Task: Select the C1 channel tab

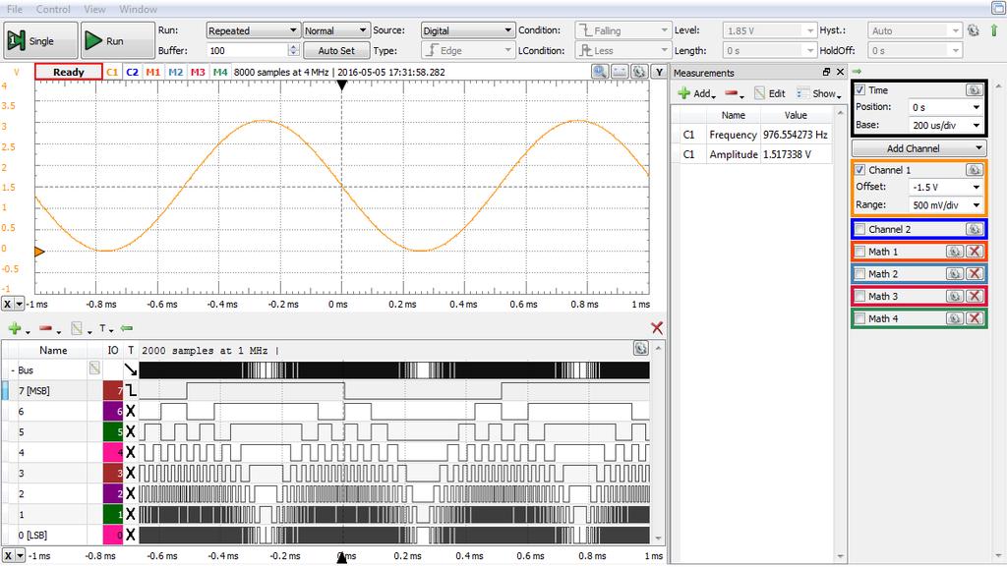Action: click(x=112, y=72)
